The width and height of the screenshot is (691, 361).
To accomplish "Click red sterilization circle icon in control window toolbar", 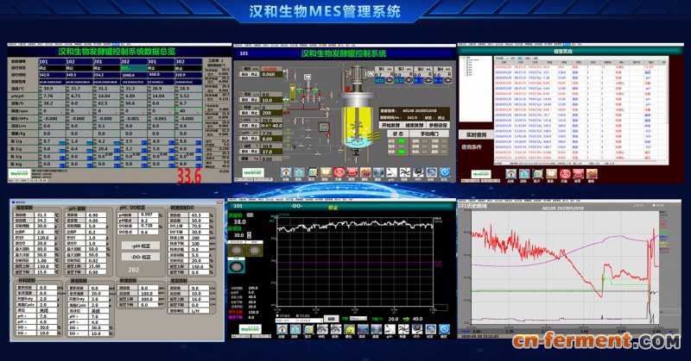I will (x=339, y=172).
